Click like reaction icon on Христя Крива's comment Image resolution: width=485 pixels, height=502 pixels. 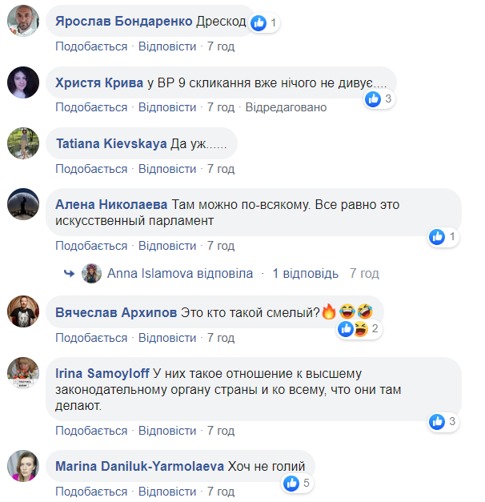pyautogui.click(x=372, y=98)
